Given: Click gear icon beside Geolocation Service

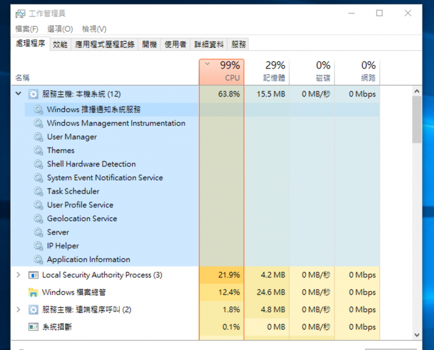Looking at the screenshot, I should pos(38,219).
